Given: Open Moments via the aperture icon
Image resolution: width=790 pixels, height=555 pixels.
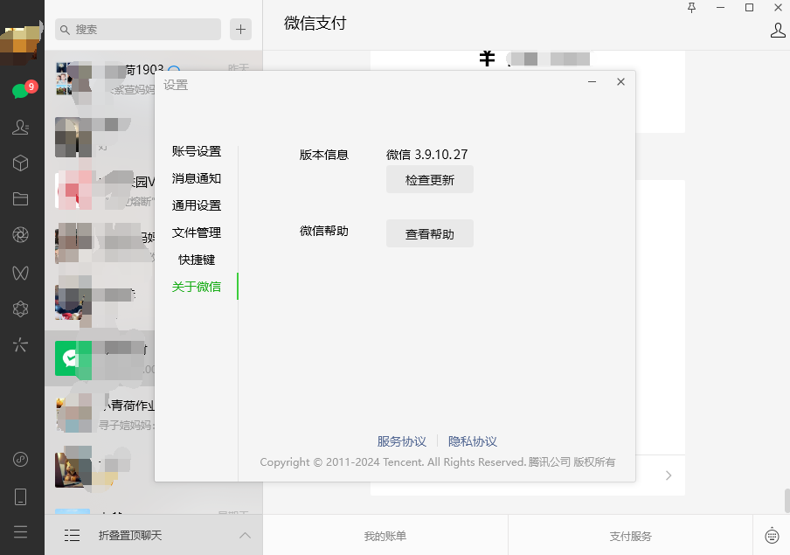Looking at the screenshot, I should point(22,234).
